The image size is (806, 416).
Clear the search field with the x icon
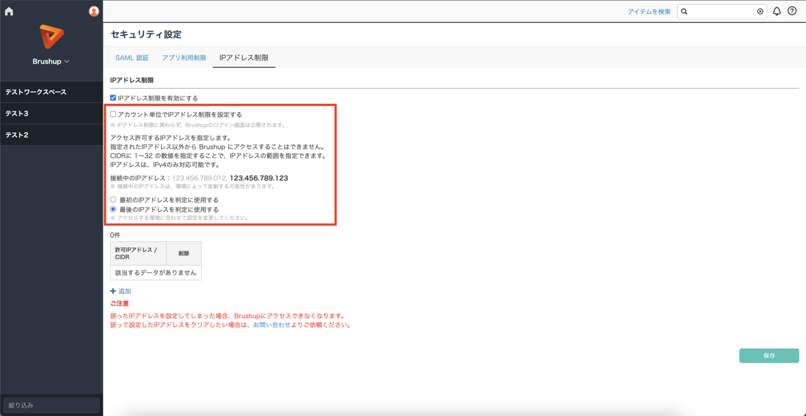coord(759,11)
